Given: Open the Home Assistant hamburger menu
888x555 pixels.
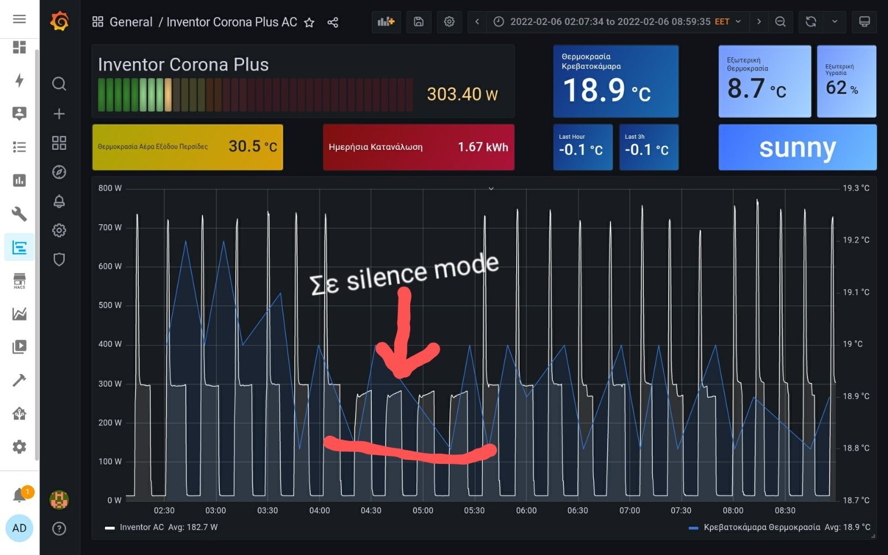Looking at the screenshot, I should [x=19, y=19].
